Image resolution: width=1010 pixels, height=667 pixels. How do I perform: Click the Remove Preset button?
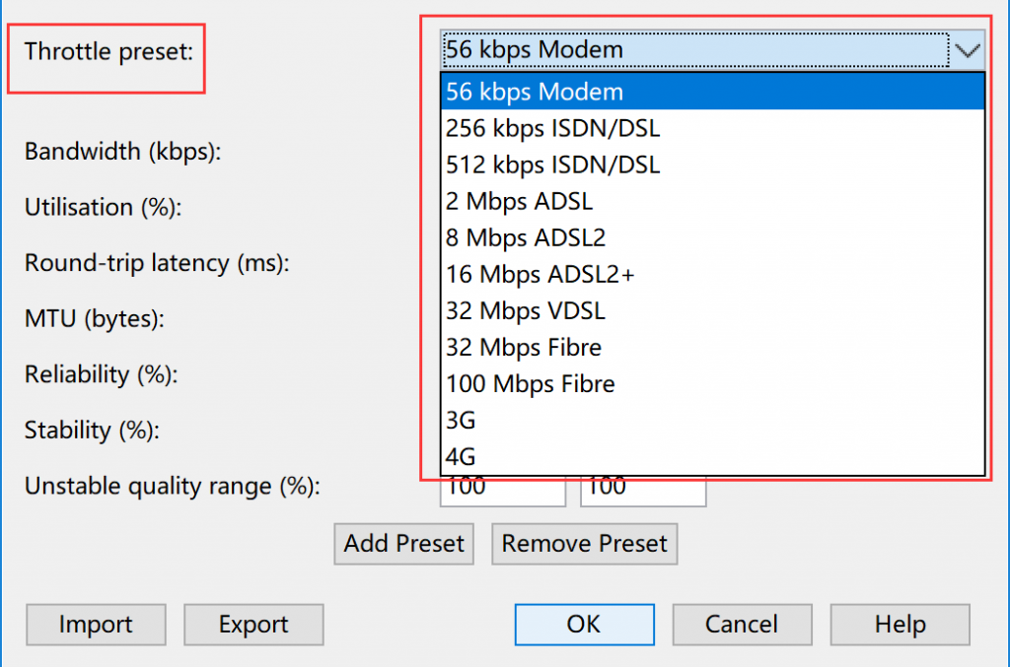pyautogui.click(x=584, y=544)
